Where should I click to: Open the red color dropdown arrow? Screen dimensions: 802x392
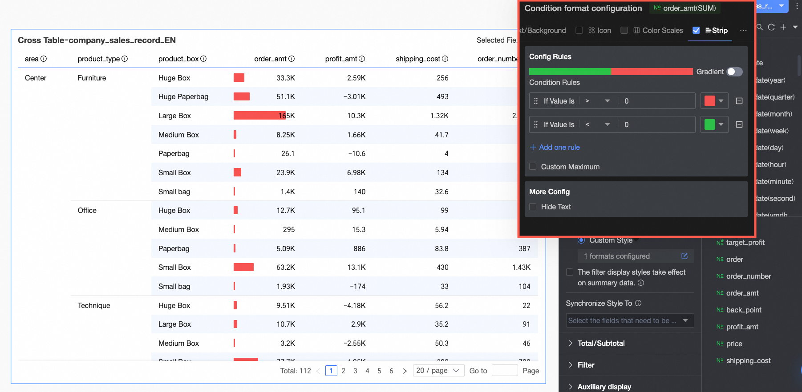pyautogui.click(x=721, y=101)
